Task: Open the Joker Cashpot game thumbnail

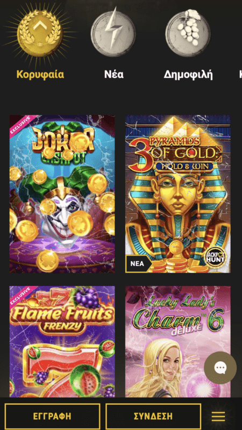Action: tap(62, 194)
